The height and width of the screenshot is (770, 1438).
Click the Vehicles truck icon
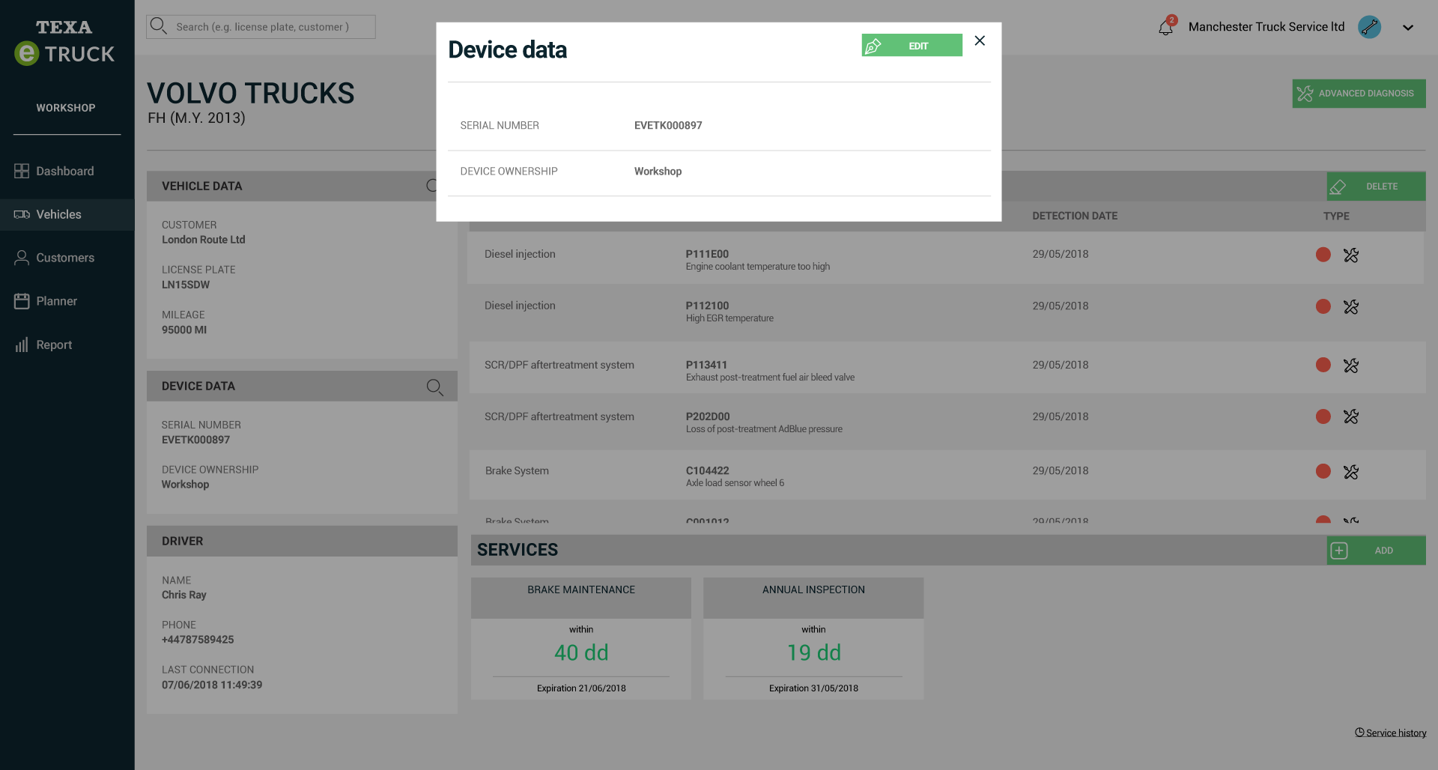tap(22, 214)
